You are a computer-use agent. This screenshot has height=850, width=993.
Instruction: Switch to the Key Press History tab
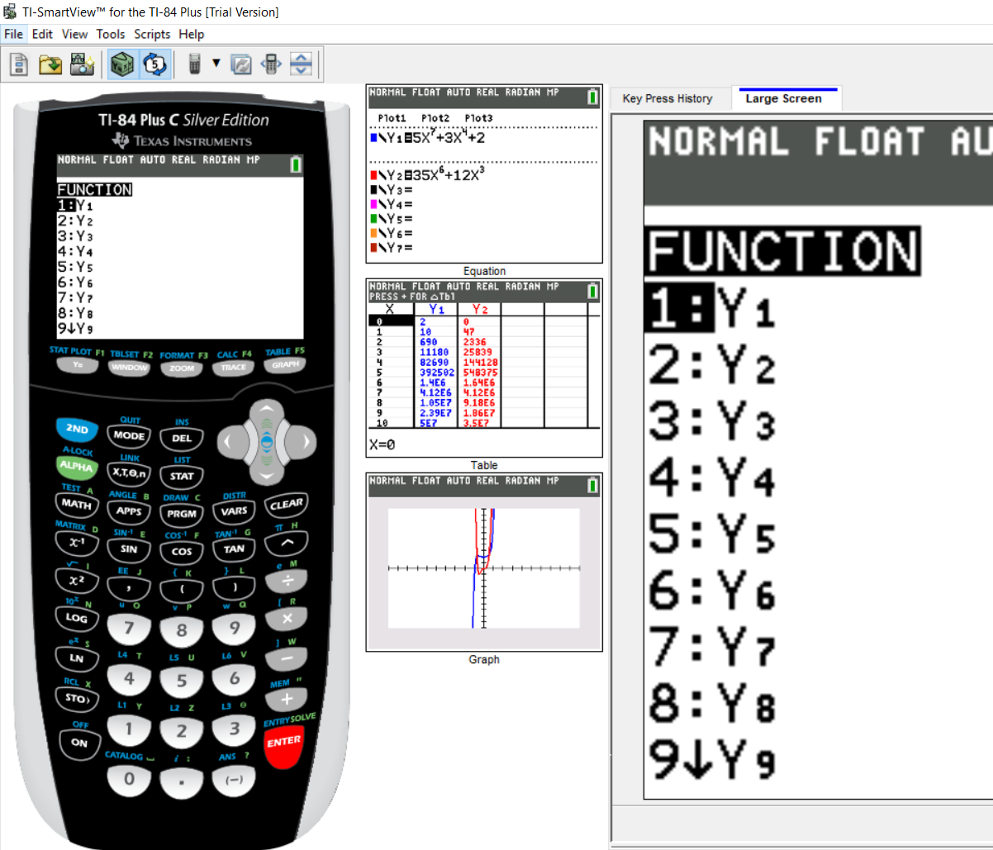[x=668, y=98]
